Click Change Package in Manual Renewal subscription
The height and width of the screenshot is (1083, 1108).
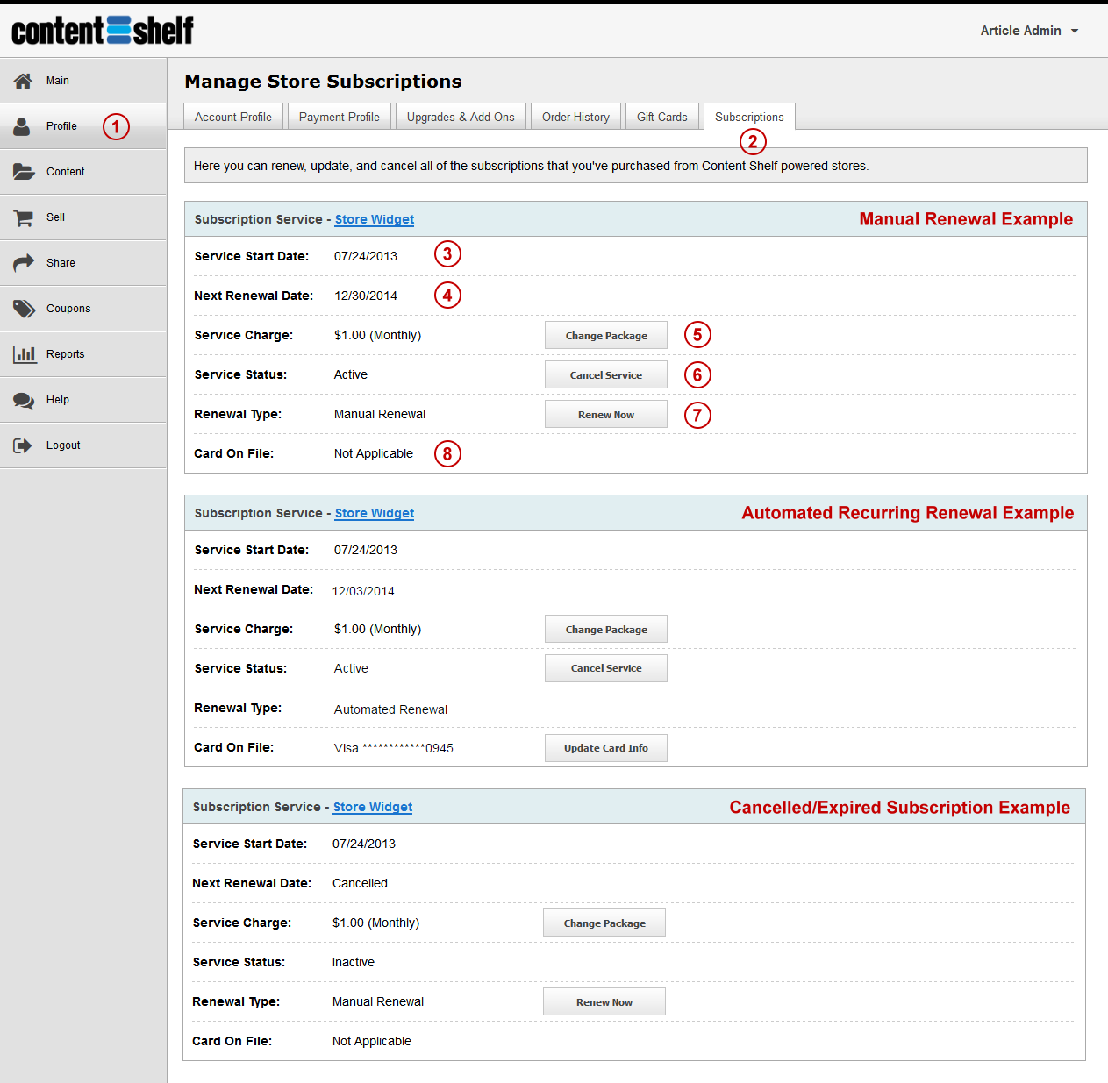pyautogui.click(x=606, y=335)
